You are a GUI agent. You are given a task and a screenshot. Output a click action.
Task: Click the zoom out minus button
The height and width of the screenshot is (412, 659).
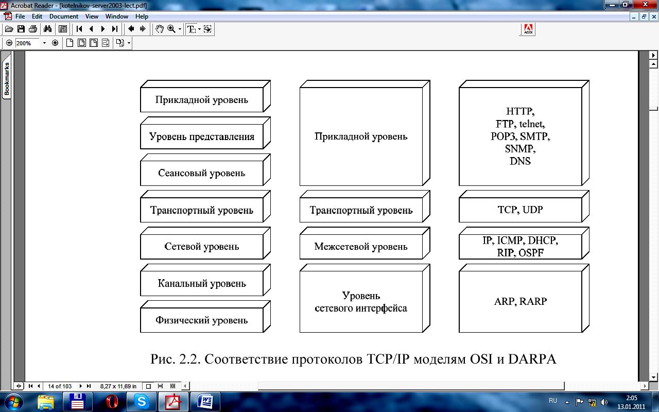coord(9,43)
